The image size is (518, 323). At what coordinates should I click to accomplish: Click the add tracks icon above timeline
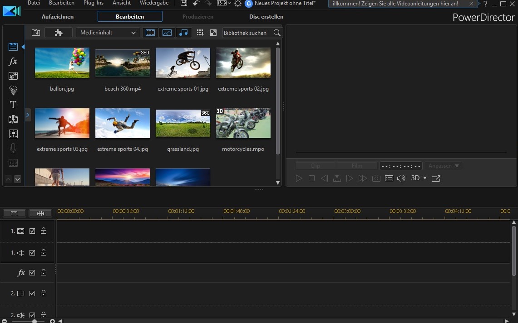tap(14, 213)
